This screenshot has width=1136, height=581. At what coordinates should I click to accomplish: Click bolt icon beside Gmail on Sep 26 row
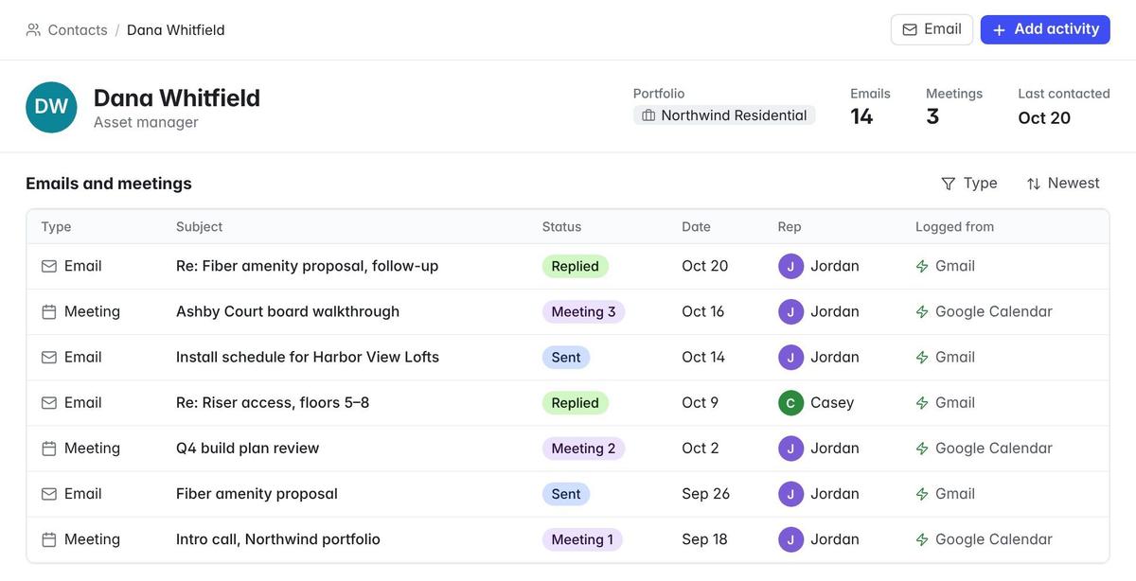coord(922,494)
